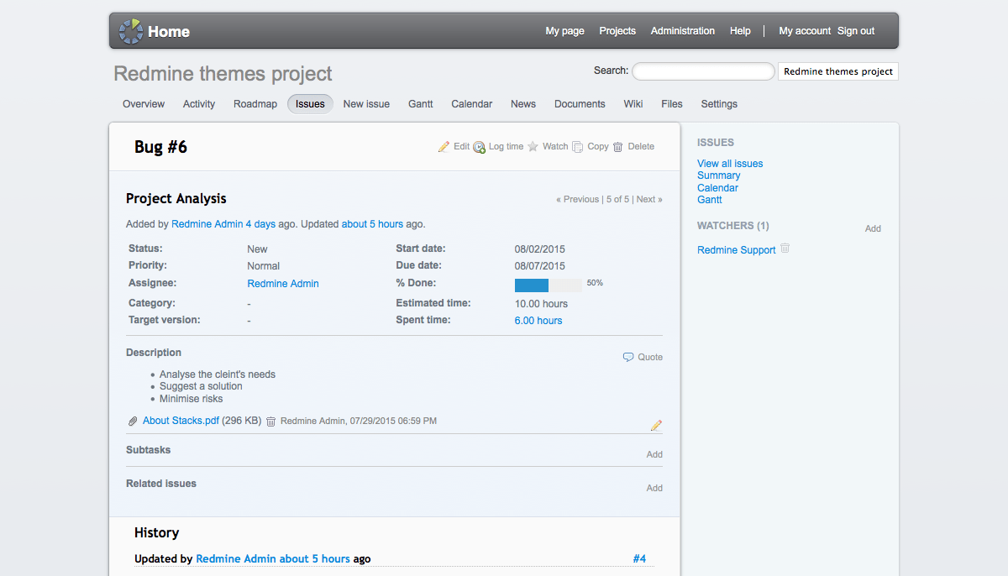1008x576 pixels.
Task: Open Projects in top menu
Action: click(x=617, y=31)
